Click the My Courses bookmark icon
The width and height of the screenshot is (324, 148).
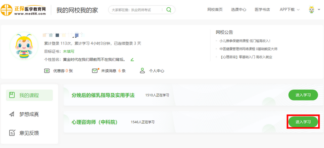pos(12,95)
